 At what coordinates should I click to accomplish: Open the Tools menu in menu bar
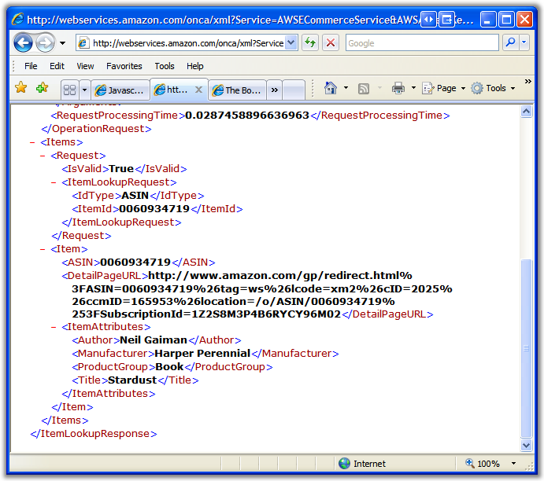[x=165, y=66]
